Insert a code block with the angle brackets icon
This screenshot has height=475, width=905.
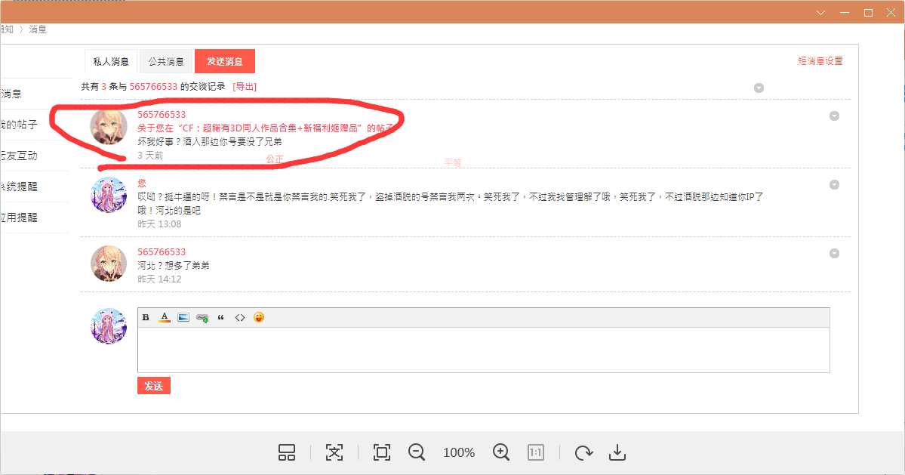tap(240, 317)
